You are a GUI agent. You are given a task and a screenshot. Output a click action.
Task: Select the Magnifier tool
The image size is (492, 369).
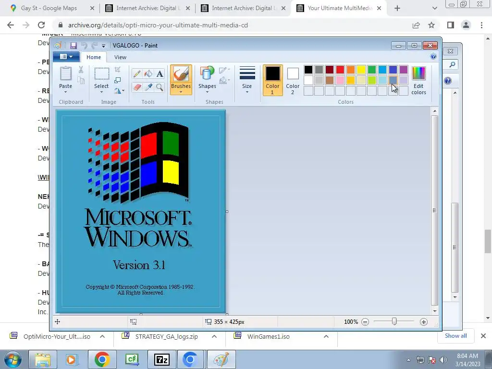[160, 87]
